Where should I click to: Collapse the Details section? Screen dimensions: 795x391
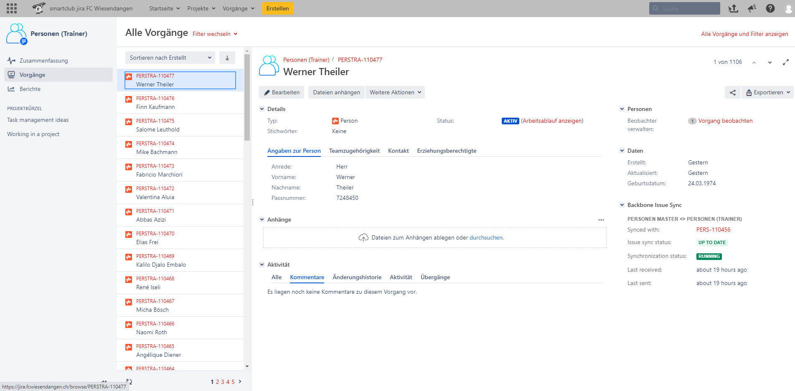(262, 109)
